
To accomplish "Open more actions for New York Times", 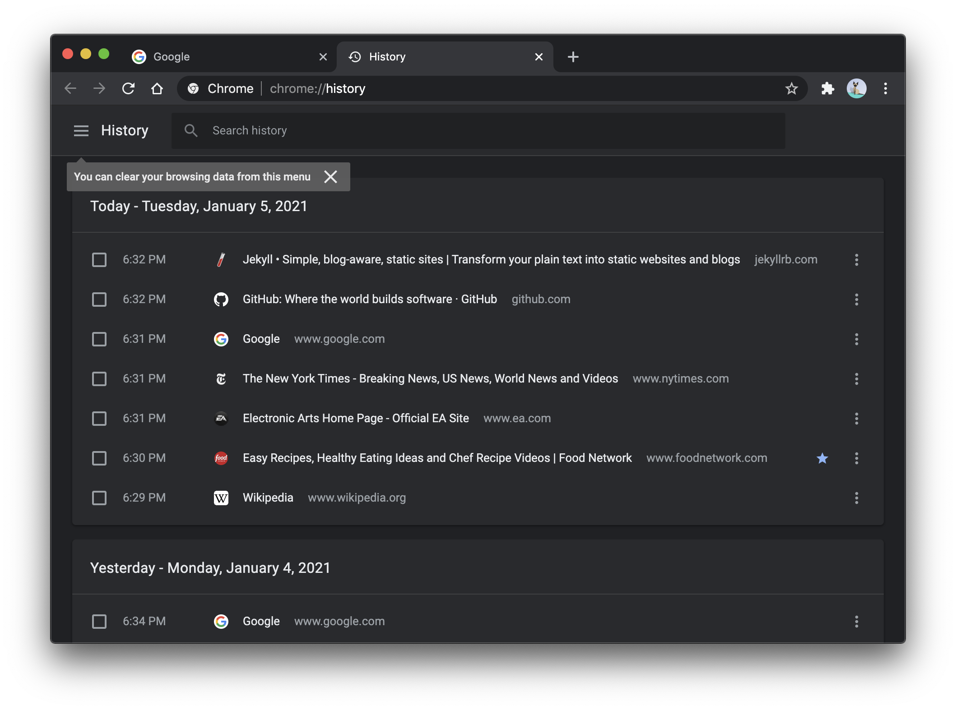I will pos(856,378).
